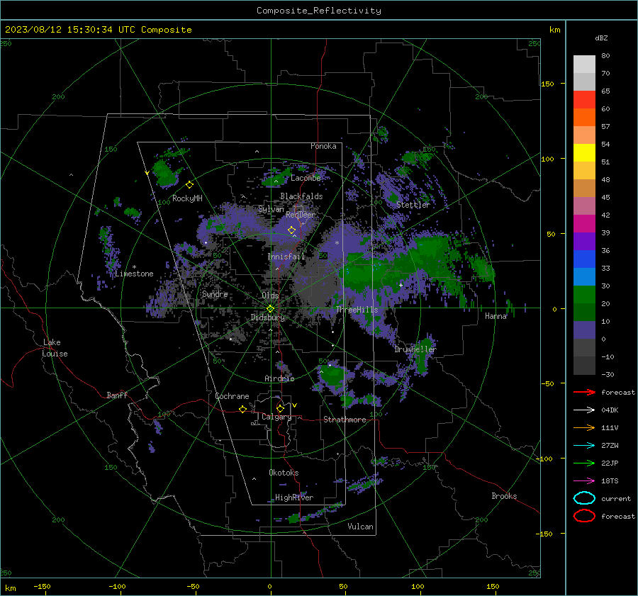638x596 pixels.
Task: Click the dBZ legend heading
Action: point(601,38)
